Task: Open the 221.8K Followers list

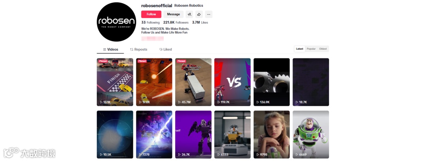Action: click(x=176, y=22)
